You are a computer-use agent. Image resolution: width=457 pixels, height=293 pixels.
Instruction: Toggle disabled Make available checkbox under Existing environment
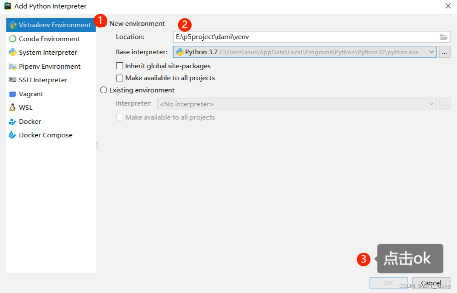click(x=119, y=117)
